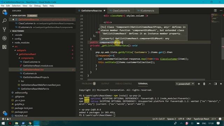Image resolution: width=224 pixels, height=126 pixels.
Task: Open IGetlistitemsReactProps.ts file
Action: tap(36, 77)
